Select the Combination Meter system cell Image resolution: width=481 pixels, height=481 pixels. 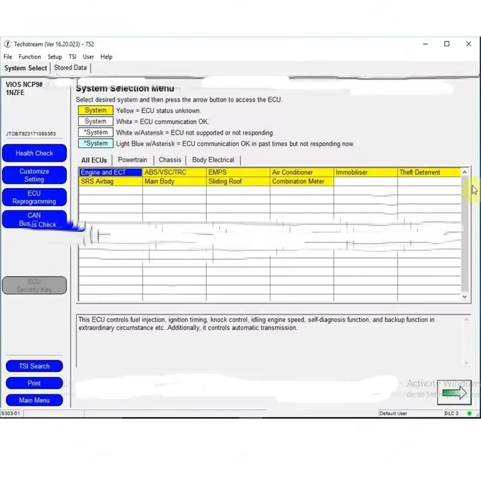click(x=302, y=182)
